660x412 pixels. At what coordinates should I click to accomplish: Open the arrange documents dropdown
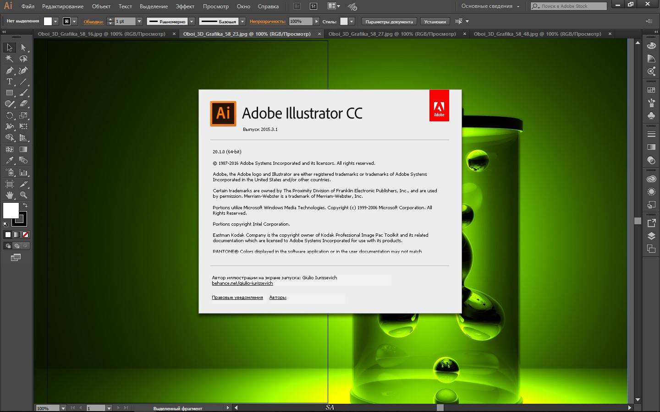(x=334, y=6)
